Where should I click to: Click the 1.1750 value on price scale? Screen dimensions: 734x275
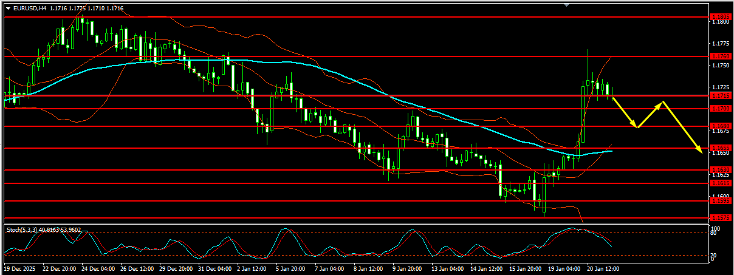click(721, 65)
